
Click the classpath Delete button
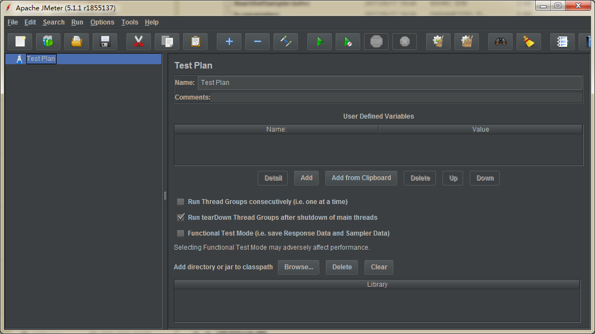pyautogui.click(x=342, y=267)
